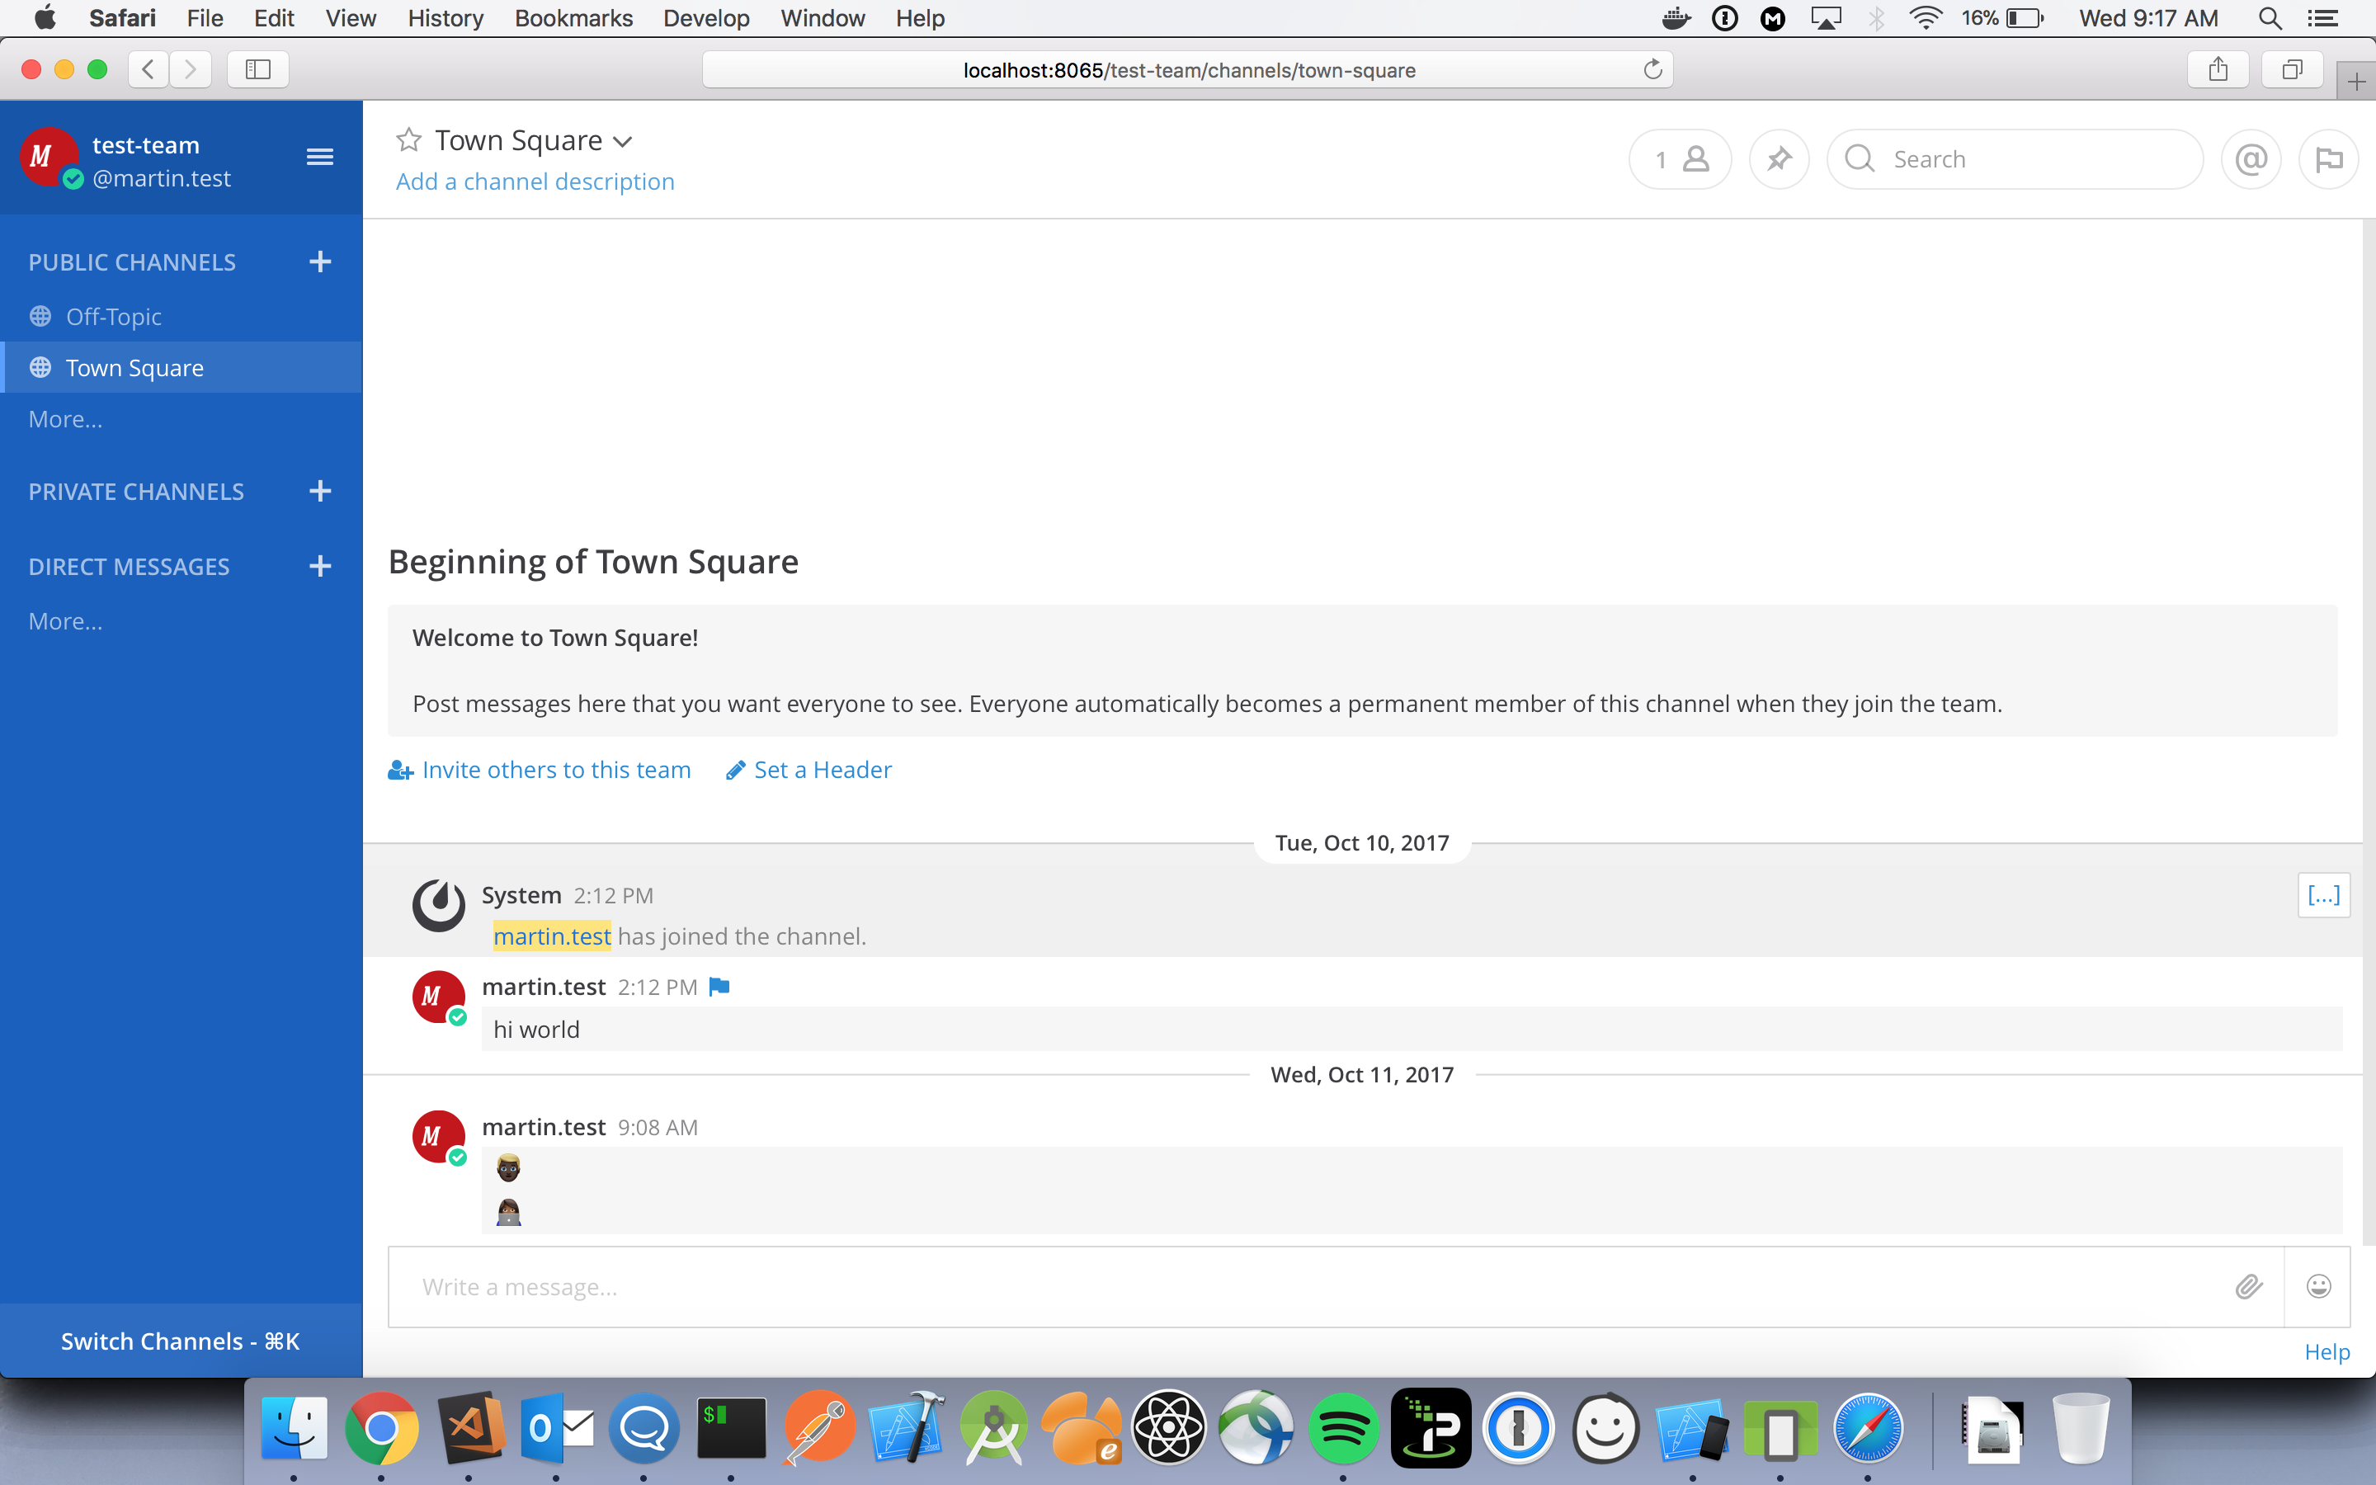Open the flagged posts list icon
This screenshot has width=2376, height=1485.
2328,159
